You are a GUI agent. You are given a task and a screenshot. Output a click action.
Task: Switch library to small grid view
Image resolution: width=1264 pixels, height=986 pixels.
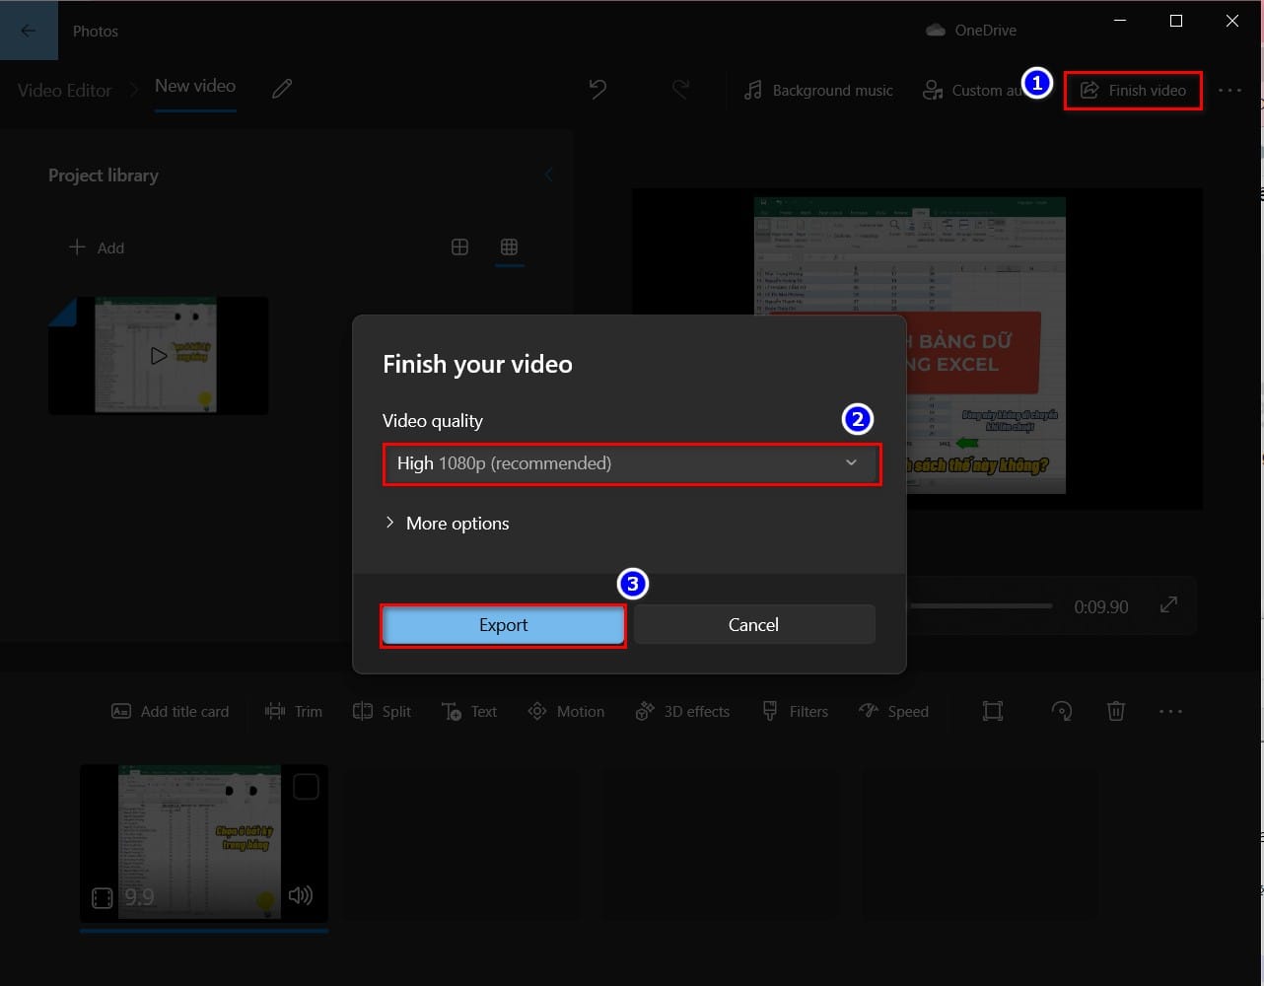coord(509,246)
